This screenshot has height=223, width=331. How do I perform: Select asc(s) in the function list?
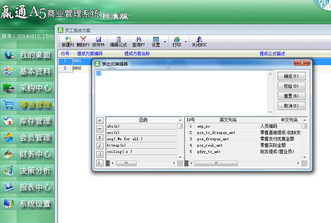(142, 133)
